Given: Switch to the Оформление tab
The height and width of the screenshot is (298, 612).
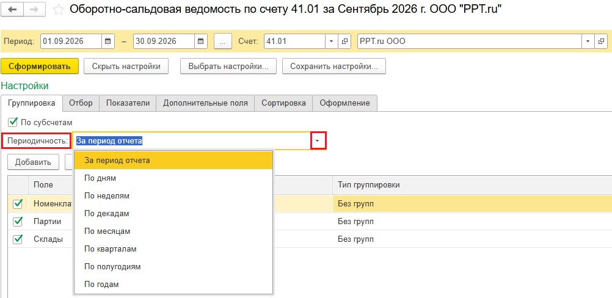Looking at the screenshot, I should point(344,103).
